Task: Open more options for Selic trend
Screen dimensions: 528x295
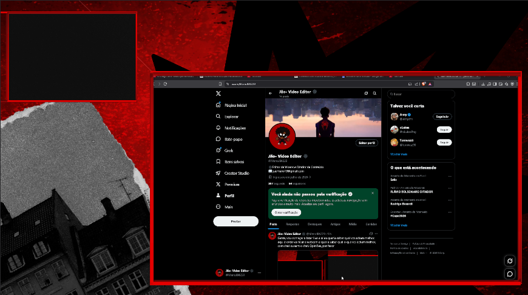Action: coord(450,176)
